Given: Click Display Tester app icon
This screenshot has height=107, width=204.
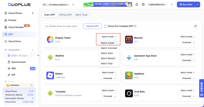Looking at the screenshot, I should click(50, 39).
